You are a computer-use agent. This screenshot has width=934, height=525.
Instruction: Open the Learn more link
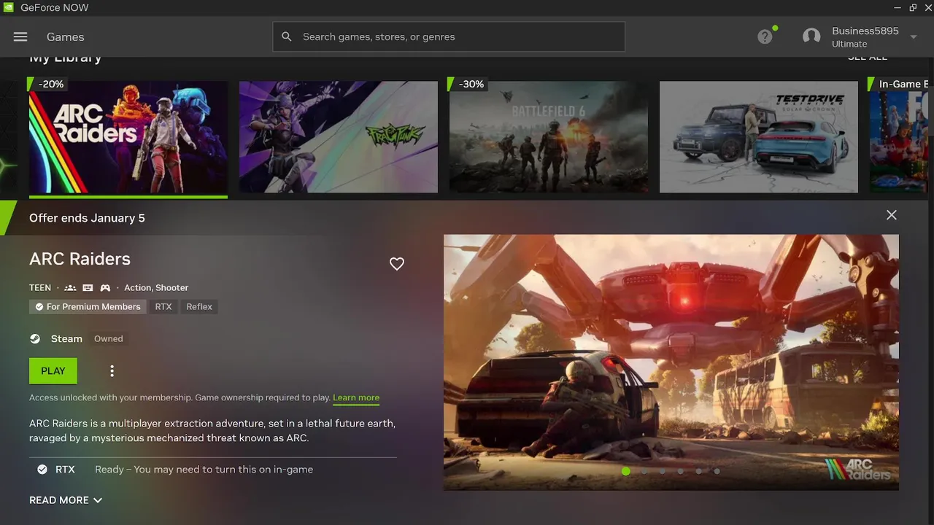point(356,398)
